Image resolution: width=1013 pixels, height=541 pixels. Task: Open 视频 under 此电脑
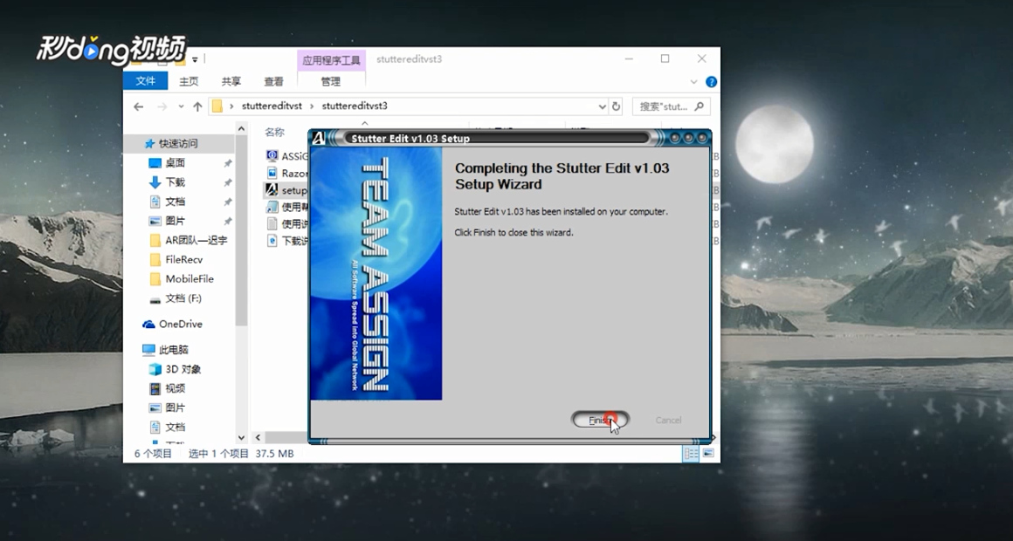coord(175,388)
